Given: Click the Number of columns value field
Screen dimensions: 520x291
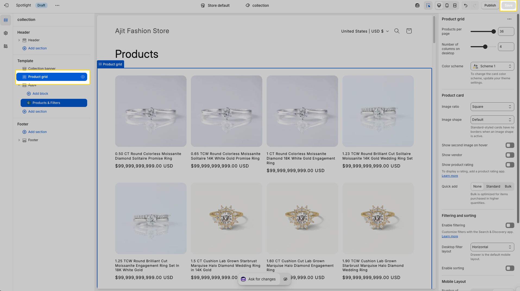Looking at the screenshot, I should pyautogui.click(x=506, y=46).
